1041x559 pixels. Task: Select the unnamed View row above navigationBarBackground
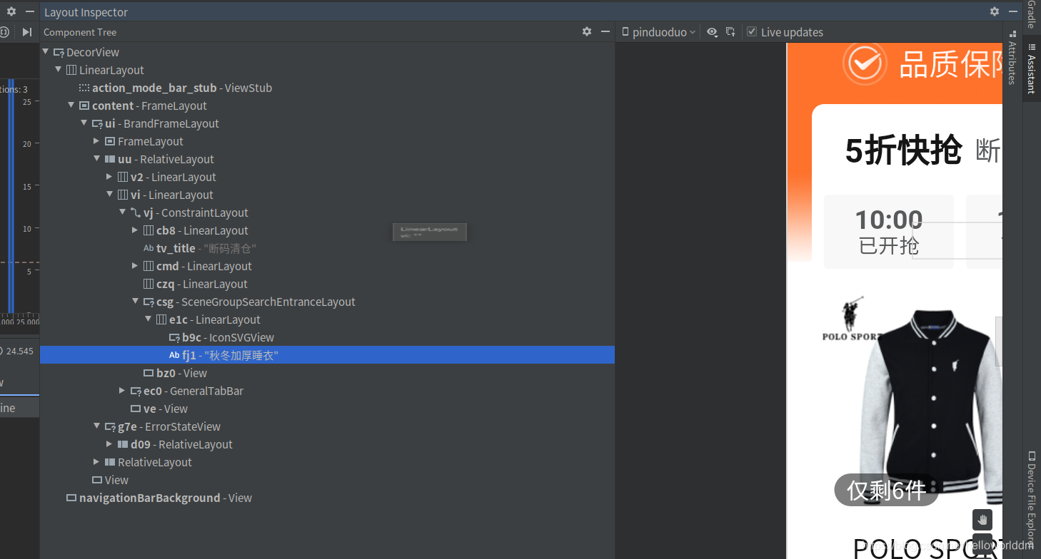pos(327,480)
